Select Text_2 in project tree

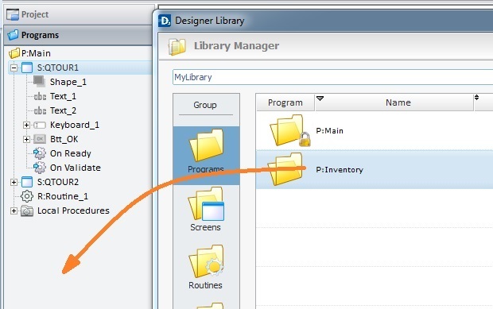point(63,110)
